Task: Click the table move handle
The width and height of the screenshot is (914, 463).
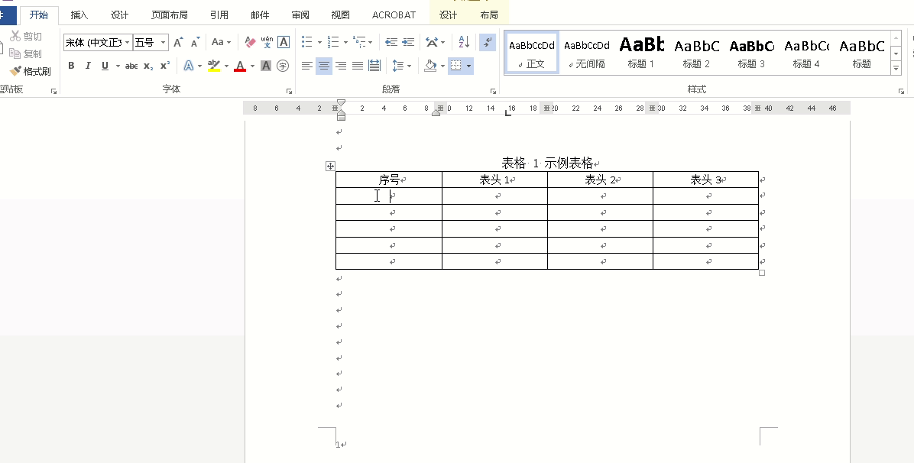Action: coord(330,167)
